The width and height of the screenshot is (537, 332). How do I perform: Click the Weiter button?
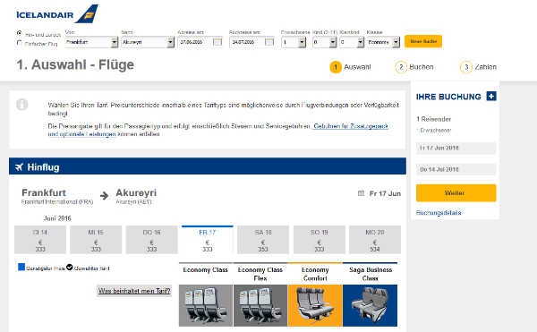(456, 193)
